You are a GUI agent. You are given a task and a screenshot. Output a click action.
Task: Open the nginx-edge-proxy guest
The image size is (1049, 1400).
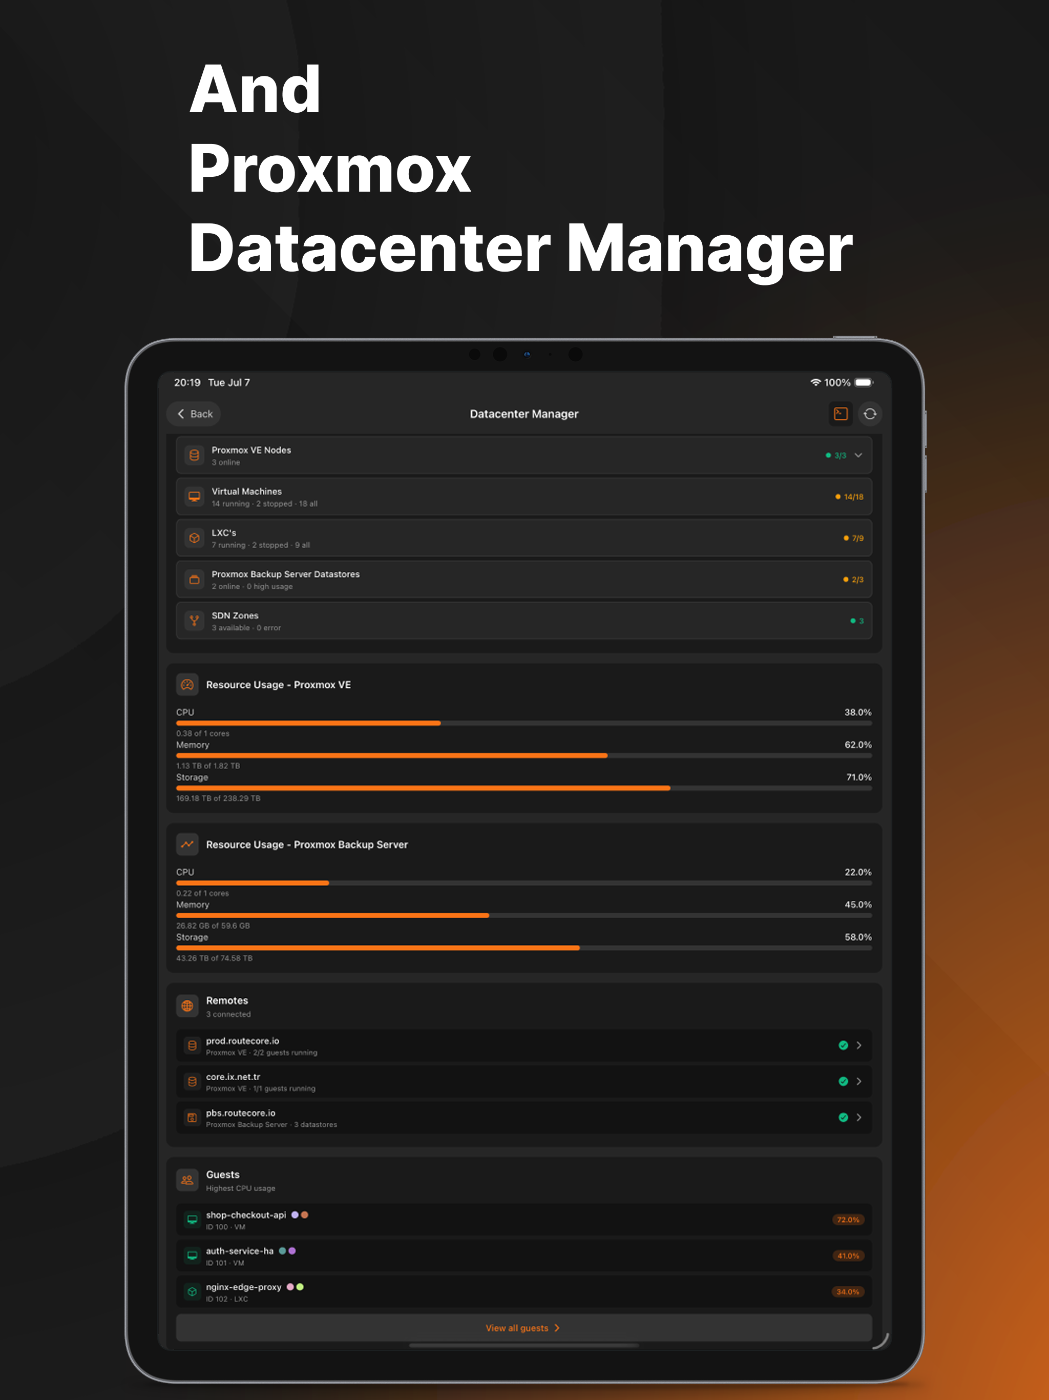click(524, 1292)
